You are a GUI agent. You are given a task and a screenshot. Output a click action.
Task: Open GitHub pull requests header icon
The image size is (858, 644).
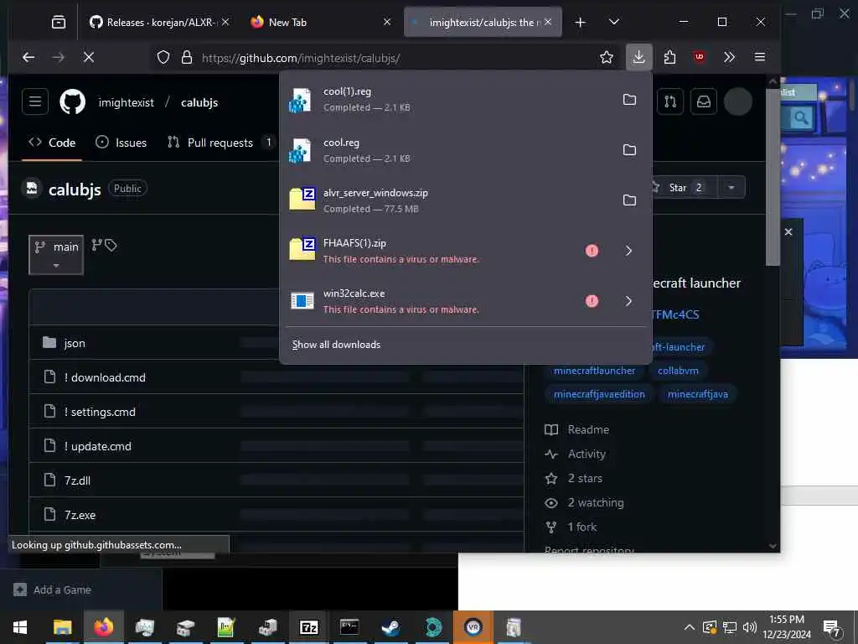[670, 101]
